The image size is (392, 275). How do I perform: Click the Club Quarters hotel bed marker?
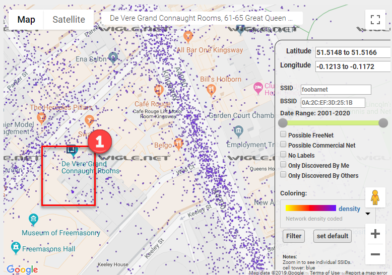tap(258, 88)
